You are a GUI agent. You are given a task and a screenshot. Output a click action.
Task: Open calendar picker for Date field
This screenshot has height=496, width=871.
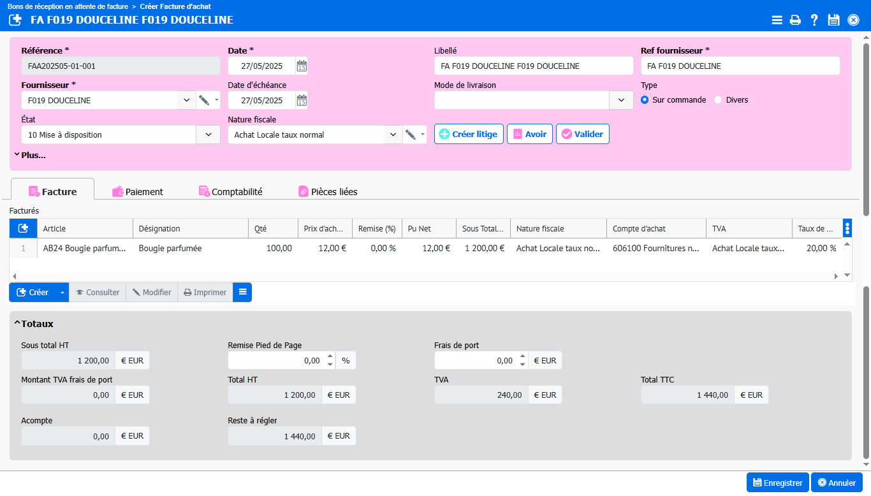(302, 66)
